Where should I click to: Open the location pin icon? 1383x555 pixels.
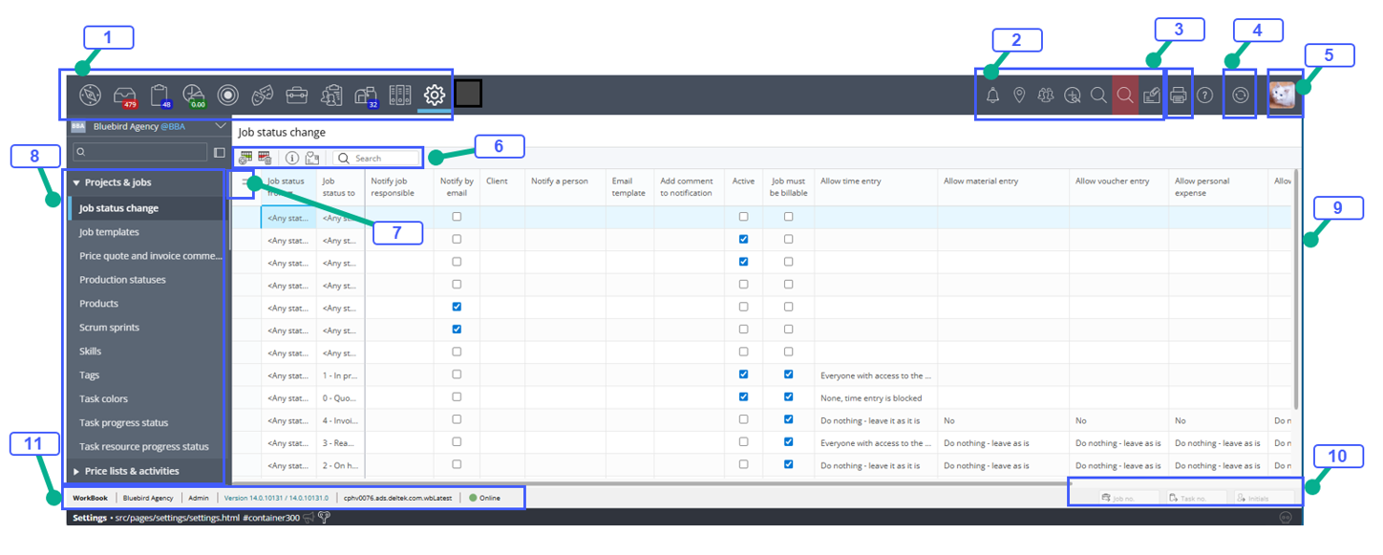tap(1019, 95)
